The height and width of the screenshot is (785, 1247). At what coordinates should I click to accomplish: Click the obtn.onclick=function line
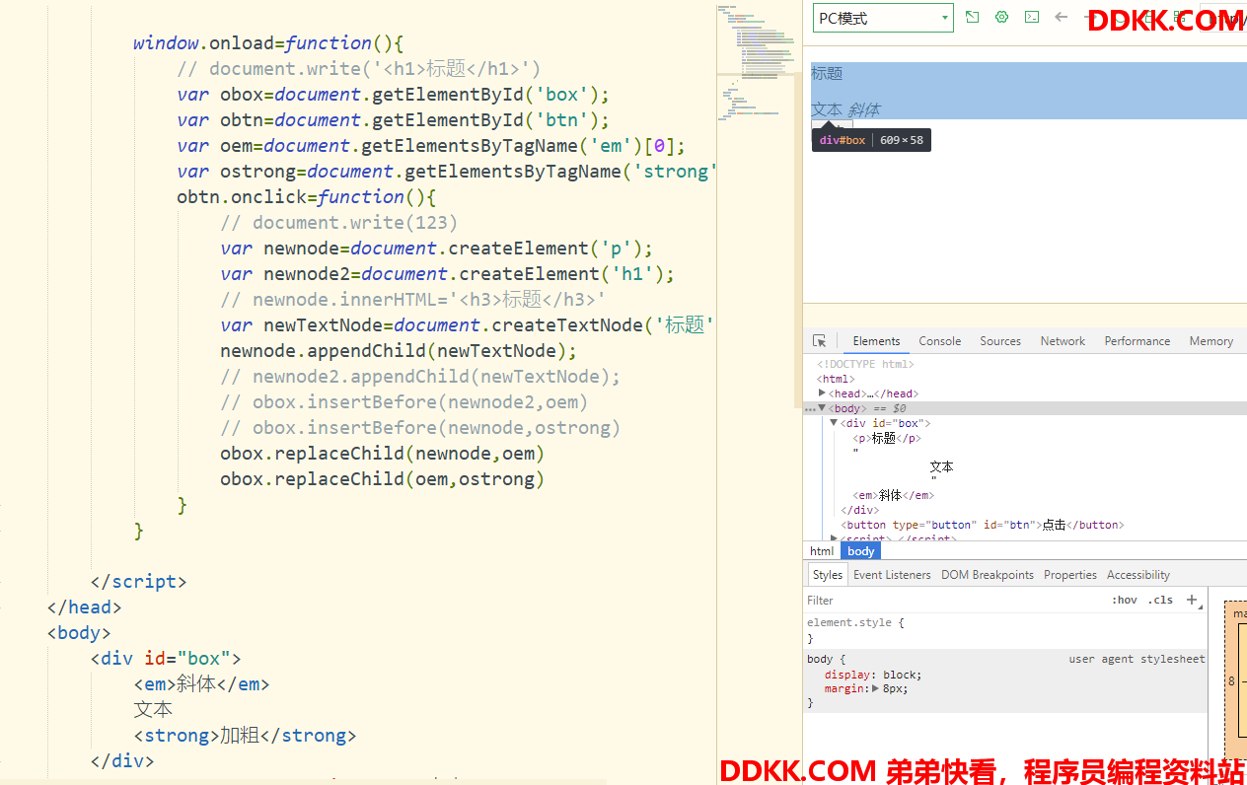tap(306, 197)
